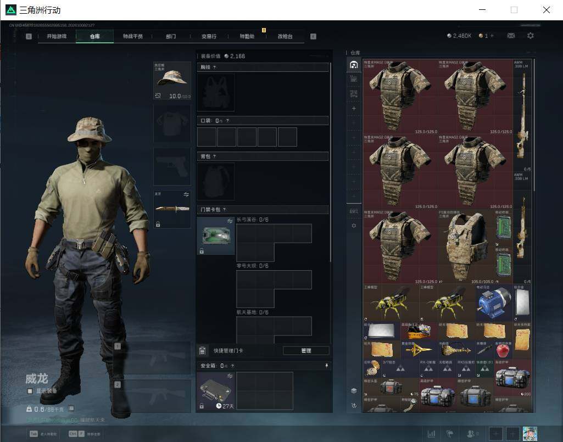Select the safe box container item
Viewport: 563px width, 442px height.
pos(216,390)
